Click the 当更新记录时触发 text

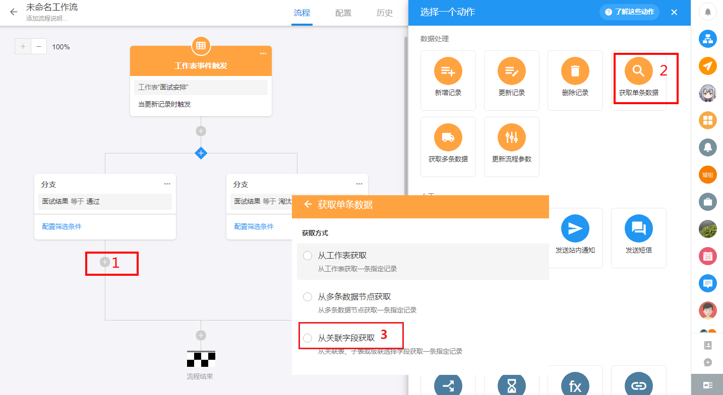click(164, 104)
